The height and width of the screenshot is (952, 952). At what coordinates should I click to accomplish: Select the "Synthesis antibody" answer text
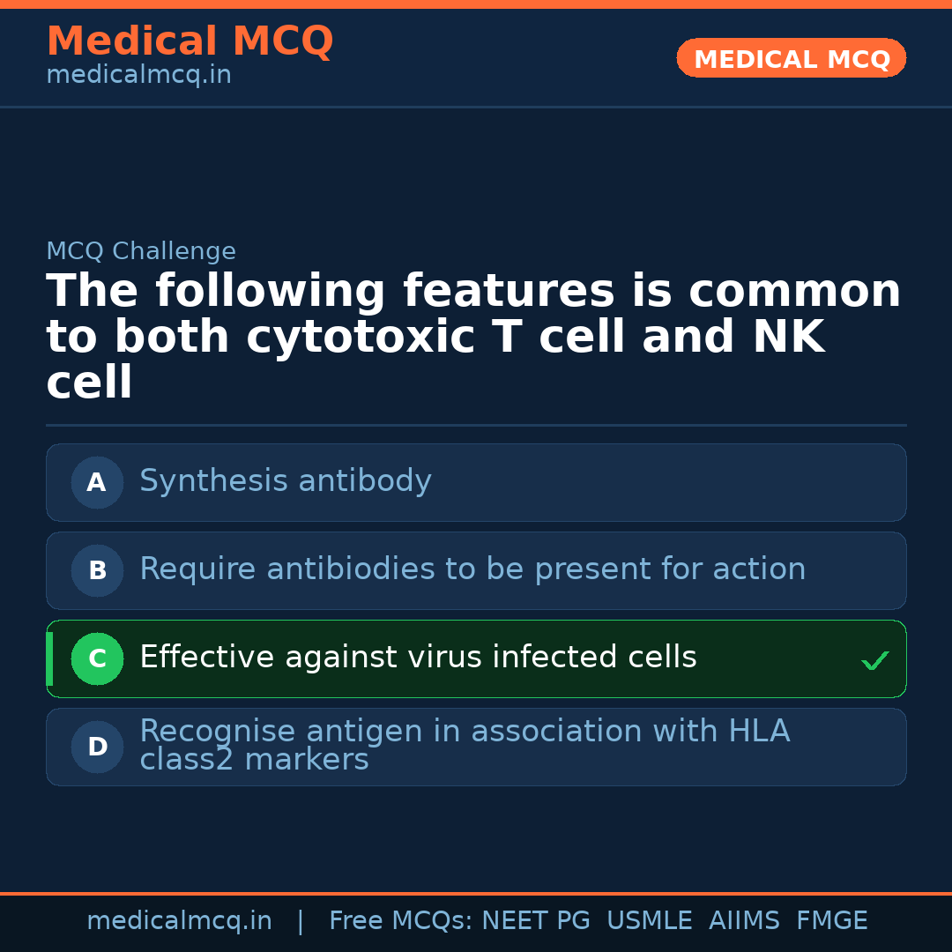[286, 481]
